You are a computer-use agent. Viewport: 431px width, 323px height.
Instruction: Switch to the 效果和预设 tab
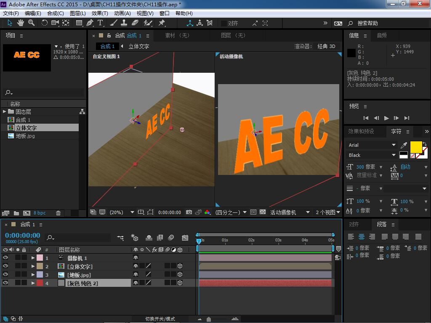pyautogui.click(x=361, y=131)
